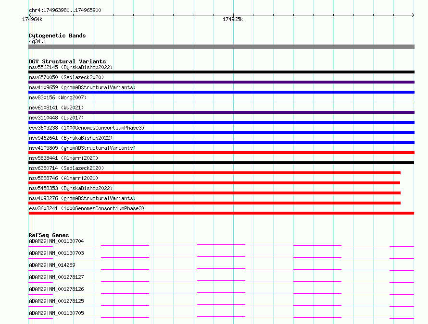The height and width of the screenshot is (324, 428).
Task: Click the thin blue line under nsv830156
Action: click(221, 102)
